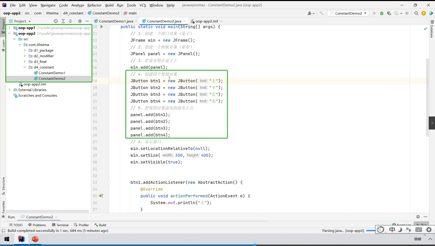This screenshot has height=246, width=435.
Task: Click d4_constant in the breadcrumb bar
Action: [73, 13]
